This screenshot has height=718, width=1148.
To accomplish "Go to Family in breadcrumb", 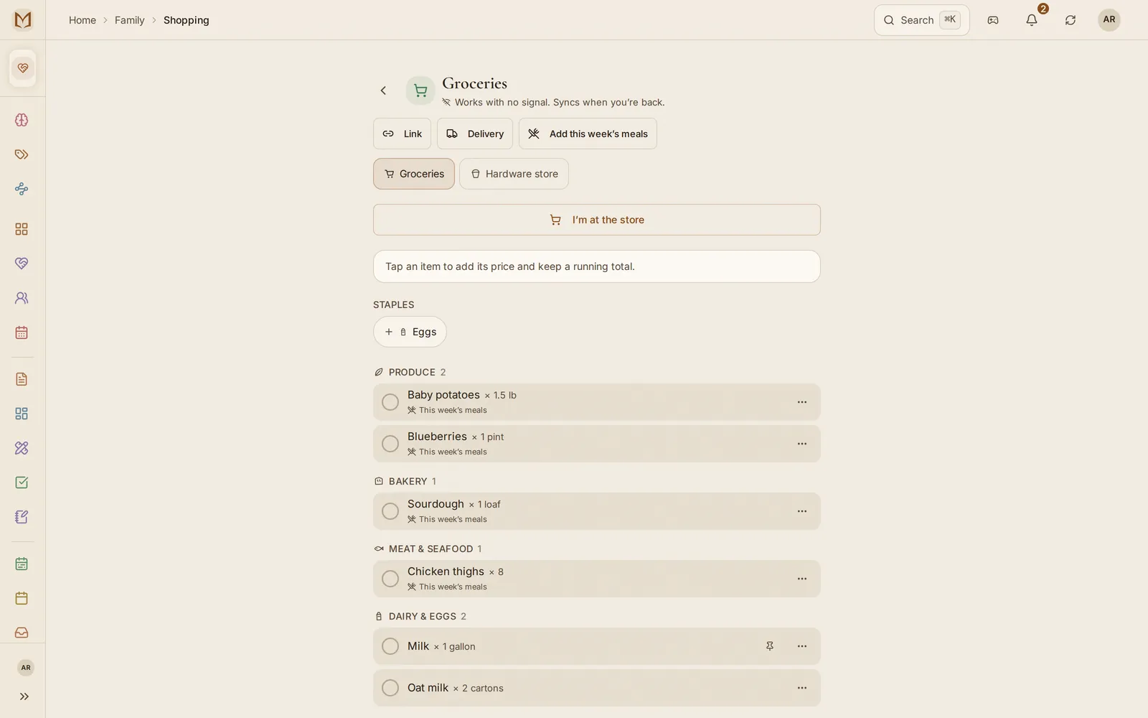I will tap(130, 20).
